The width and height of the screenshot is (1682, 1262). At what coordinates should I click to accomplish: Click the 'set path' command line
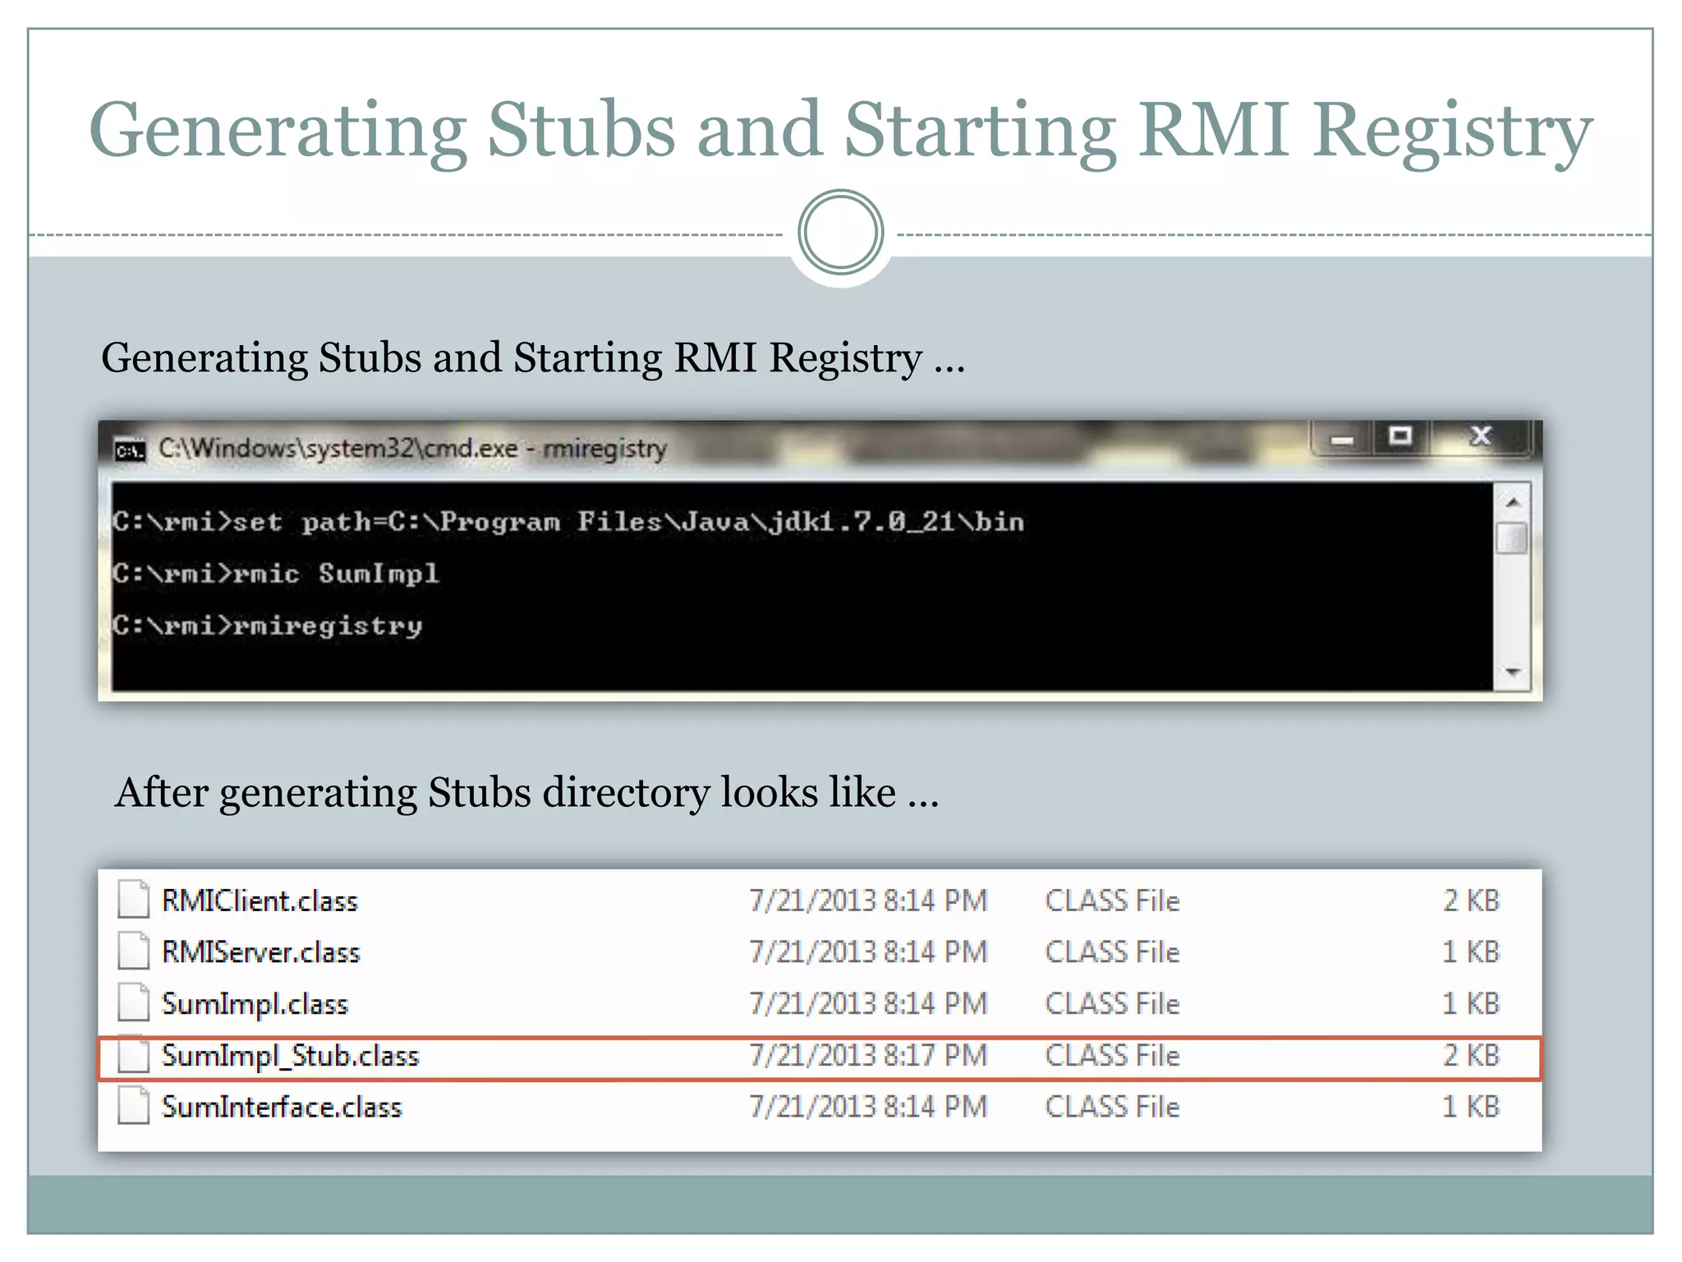568,522
